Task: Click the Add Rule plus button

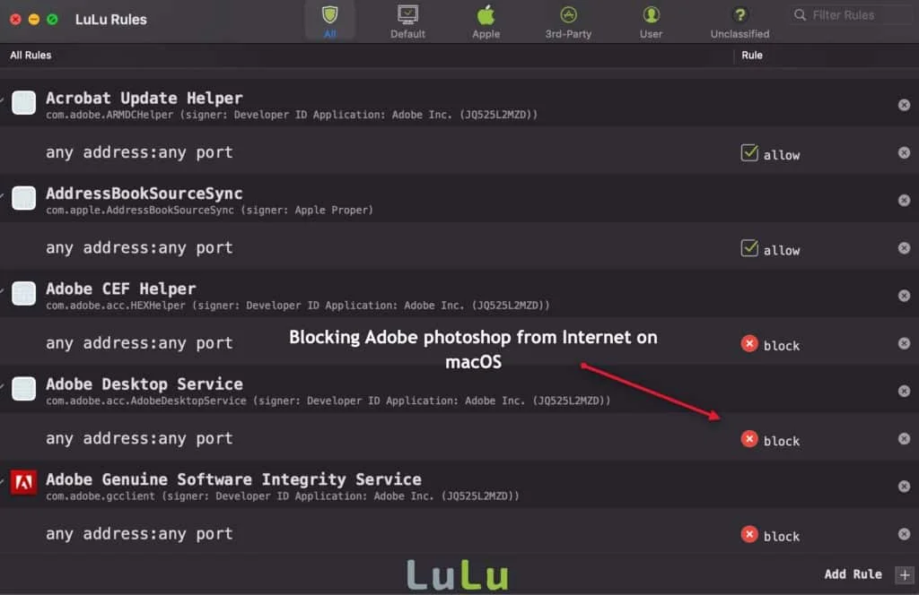Action: click(905, 574)
